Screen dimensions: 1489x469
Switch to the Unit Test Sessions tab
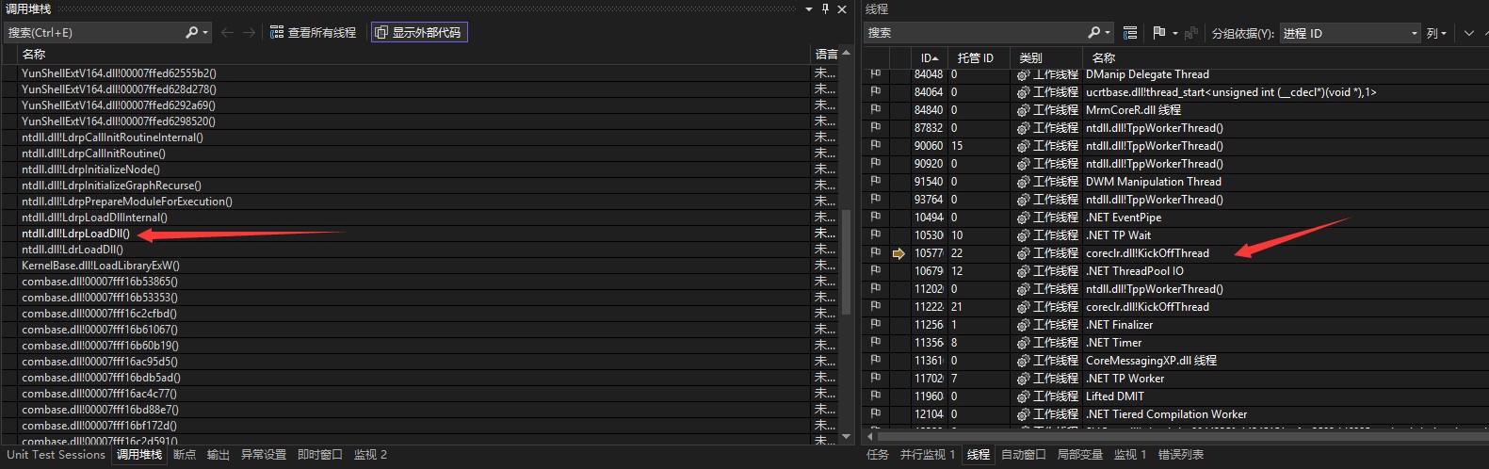(x=56, y=455)
